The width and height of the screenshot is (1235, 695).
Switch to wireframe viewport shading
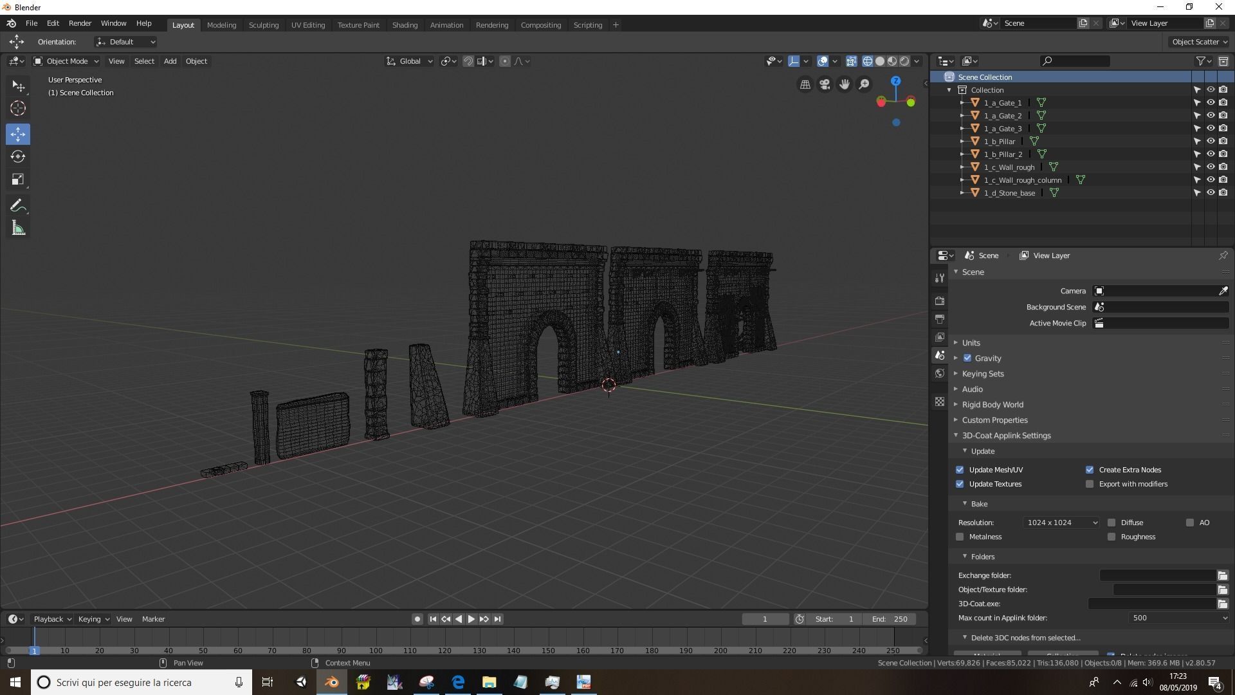pos(868,61)
